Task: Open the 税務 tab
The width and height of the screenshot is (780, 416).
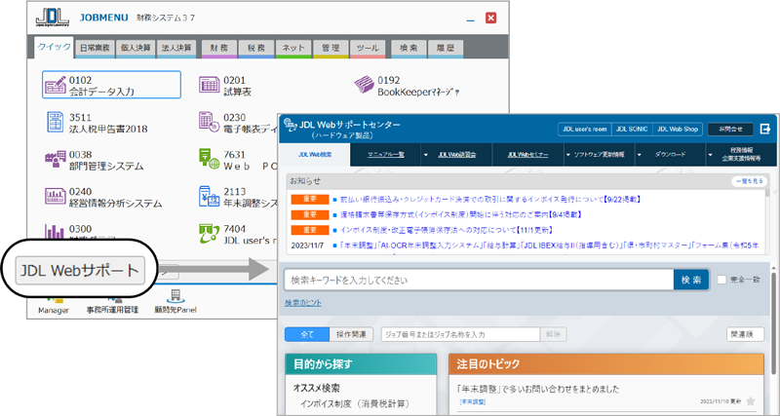Action: 256,49
